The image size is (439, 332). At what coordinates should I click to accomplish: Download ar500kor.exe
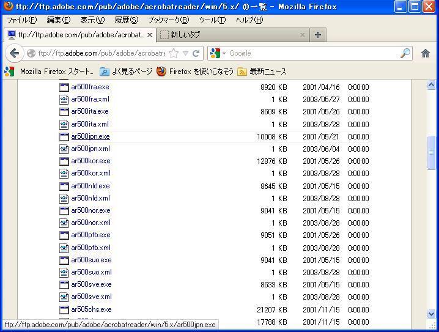pyautogui.click(x=90, y=161)
